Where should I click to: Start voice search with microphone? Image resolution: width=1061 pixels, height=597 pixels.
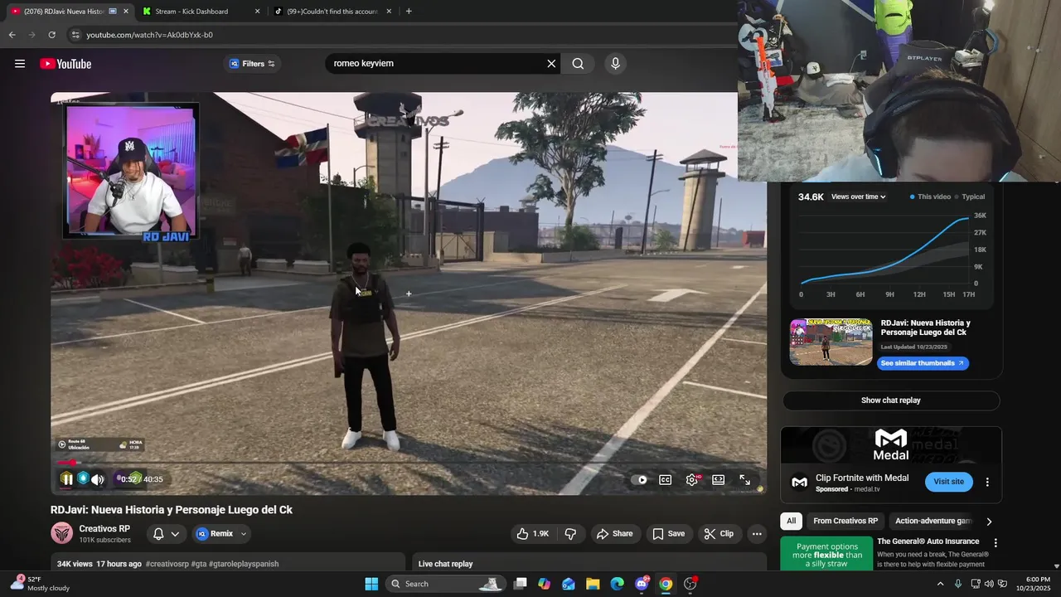pyautogui.click(x=615, y=64)
